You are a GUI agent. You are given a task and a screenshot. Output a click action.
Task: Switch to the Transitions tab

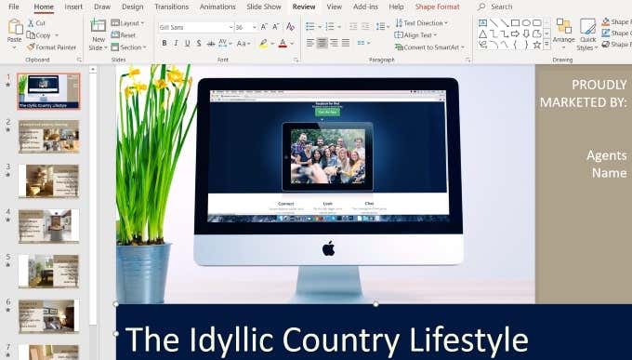click(x=172, y=7)
